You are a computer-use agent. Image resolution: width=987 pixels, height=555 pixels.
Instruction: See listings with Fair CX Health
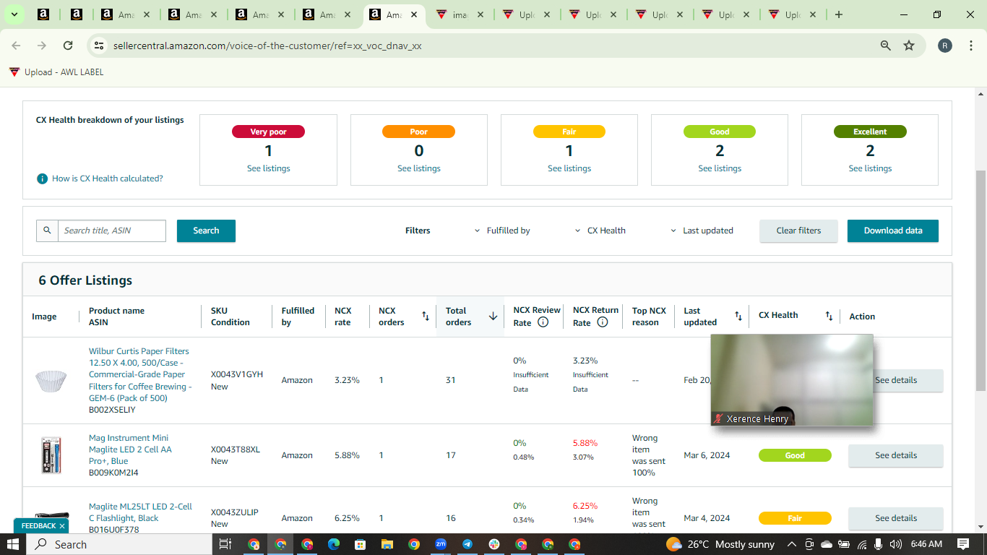click(569, 168)
